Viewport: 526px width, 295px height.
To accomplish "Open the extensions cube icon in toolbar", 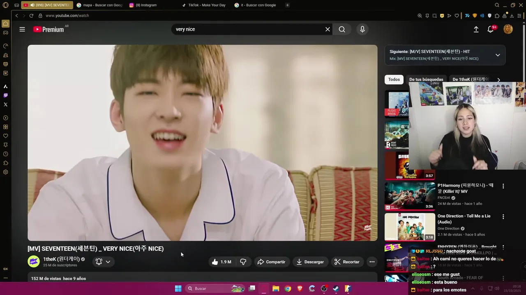I will (x=497, y=16).
